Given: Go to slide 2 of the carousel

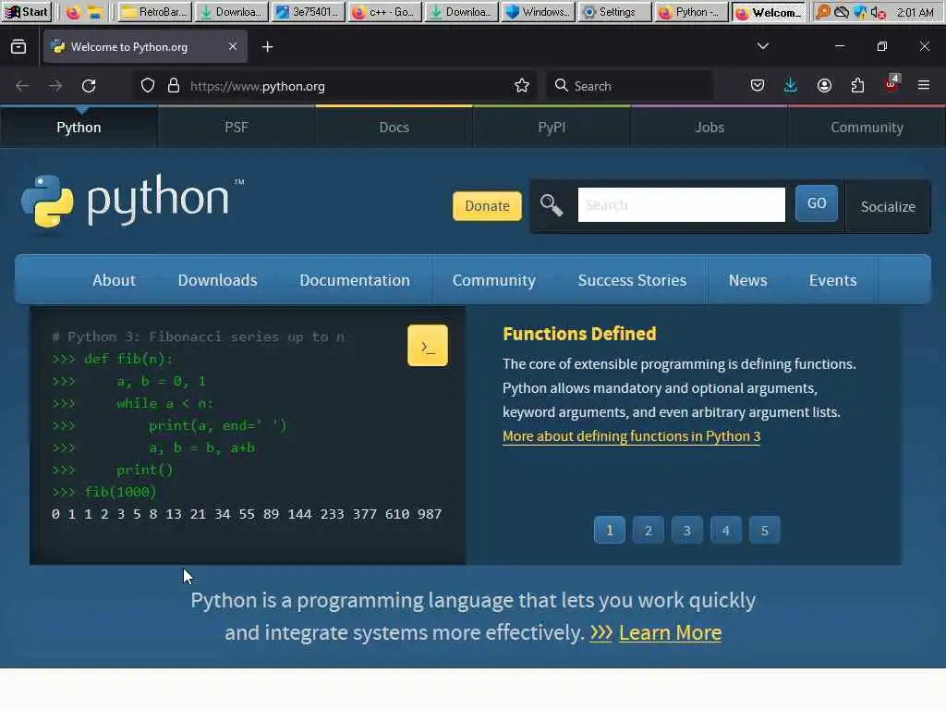Looking at the screenshot, I should coord(648,530).
